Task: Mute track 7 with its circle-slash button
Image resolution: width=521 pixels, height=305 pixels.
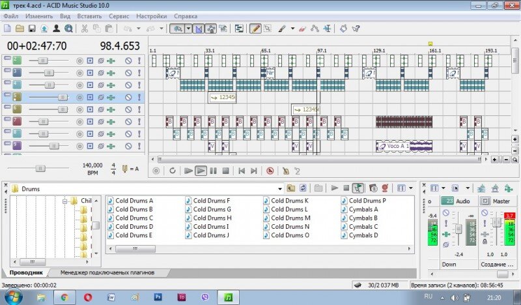Action: 128,122
